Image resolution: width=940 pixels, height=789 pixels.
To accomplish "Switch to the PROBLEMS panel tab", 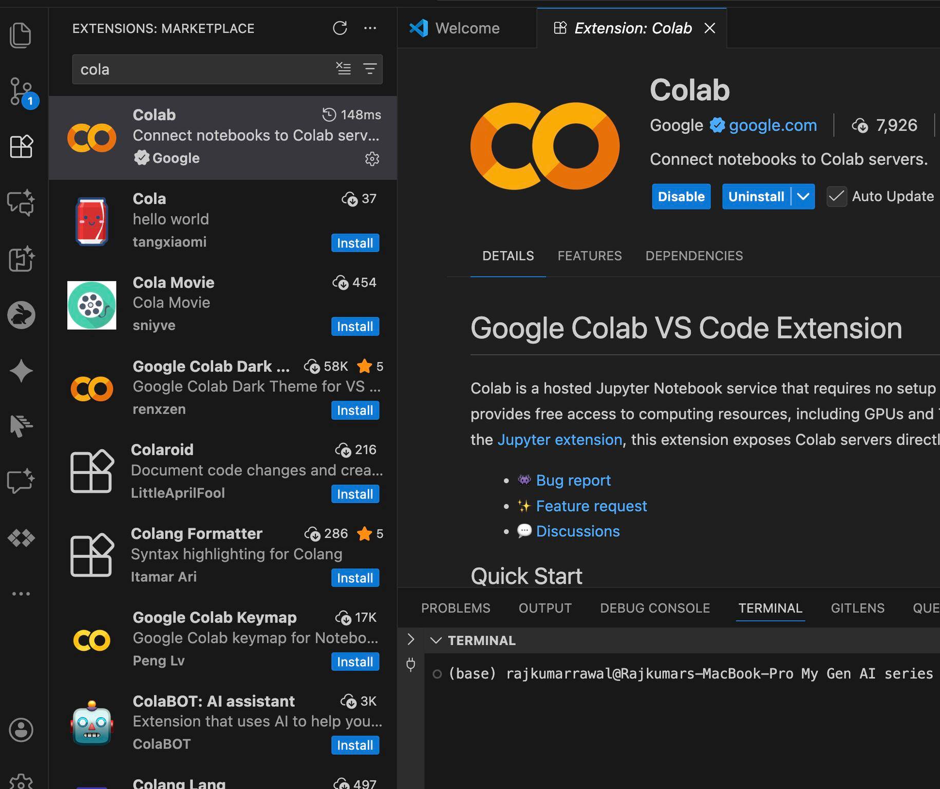I will [456, 608].
